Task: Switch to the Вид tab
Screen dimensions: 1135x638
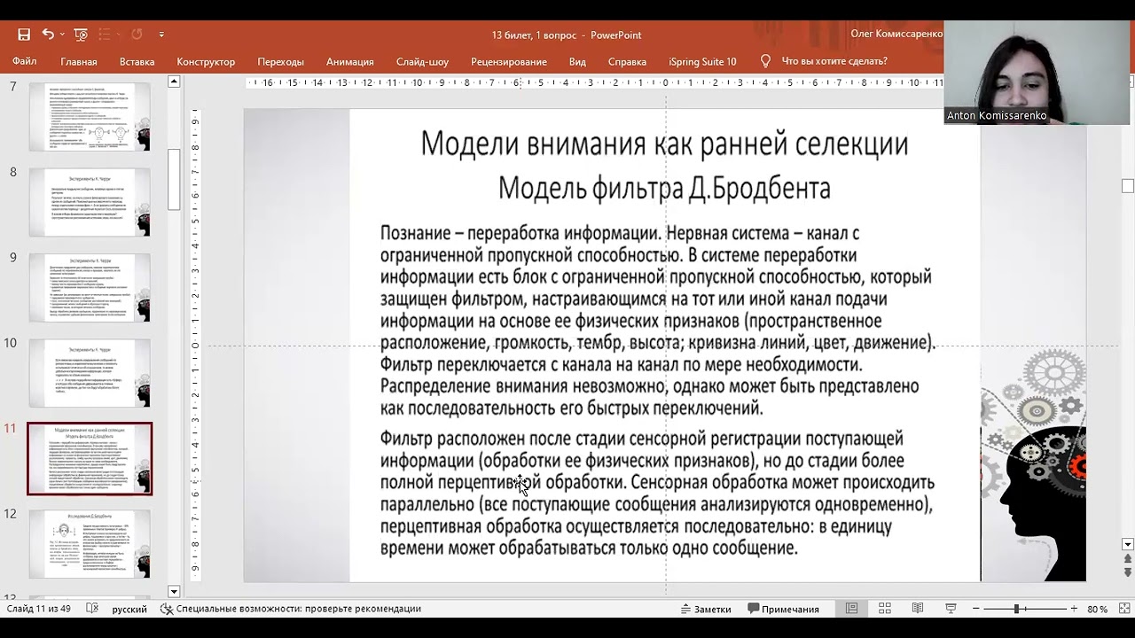Action: pos(577,61)
